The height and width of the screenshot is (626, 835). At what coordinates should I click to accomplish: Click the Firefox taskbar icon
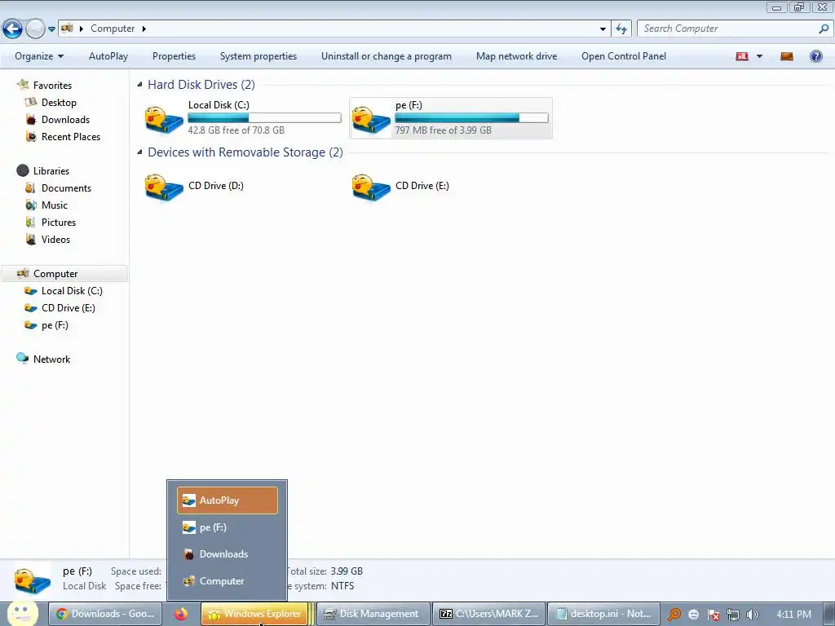[181, 614]
